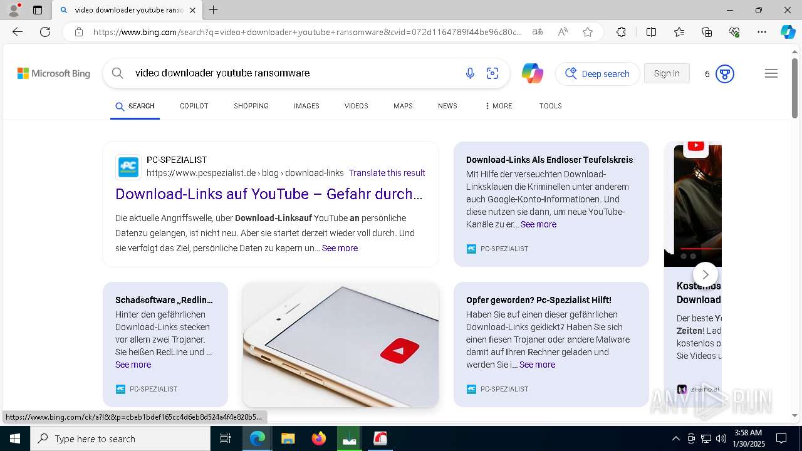This screenshot has height=451, width=802.
Task: Click Deep search button
Action: (598, 74)
